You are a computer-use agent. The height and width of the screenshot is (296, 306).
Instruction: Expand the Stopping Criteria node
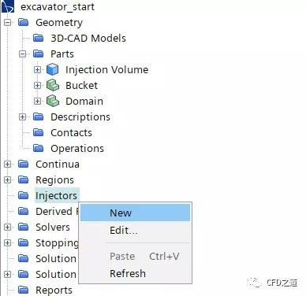(8, 243)
